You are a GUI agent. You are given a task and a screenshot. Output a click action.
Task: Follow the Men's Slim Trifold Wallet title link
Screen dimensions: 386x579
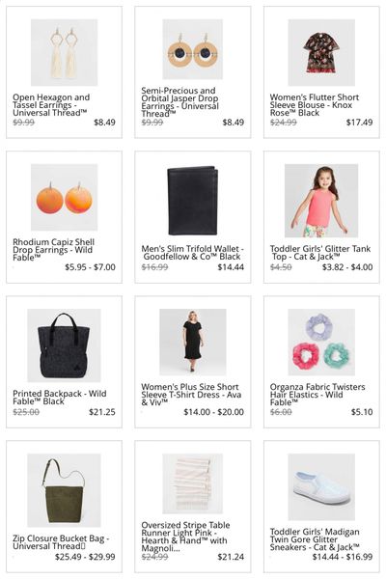coord(192,253)
